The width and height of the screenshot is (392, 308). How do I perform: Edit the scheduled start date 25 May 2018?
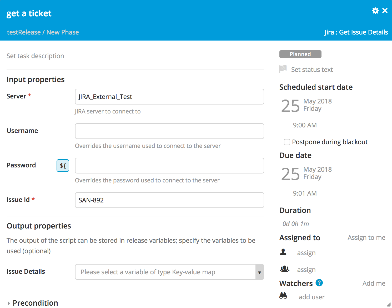(x=306, y=105)
